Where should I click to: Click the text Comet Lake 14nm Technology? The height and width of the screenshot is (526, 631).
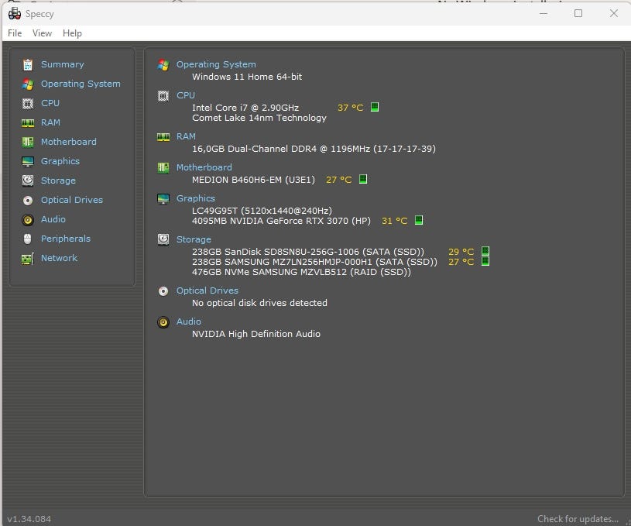click(259, 118)
